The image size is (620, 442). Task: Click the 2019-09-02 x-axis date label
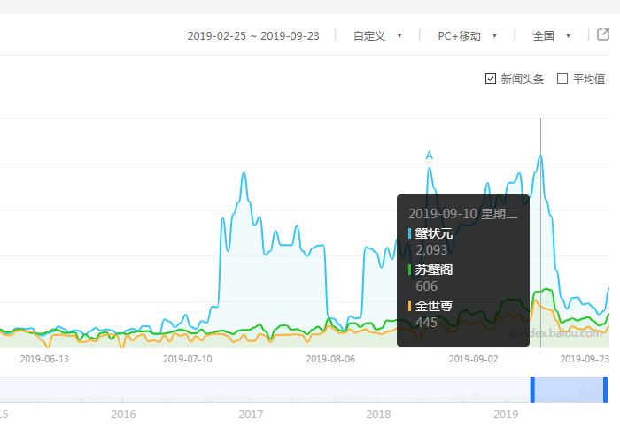click(x=473, y=359)
